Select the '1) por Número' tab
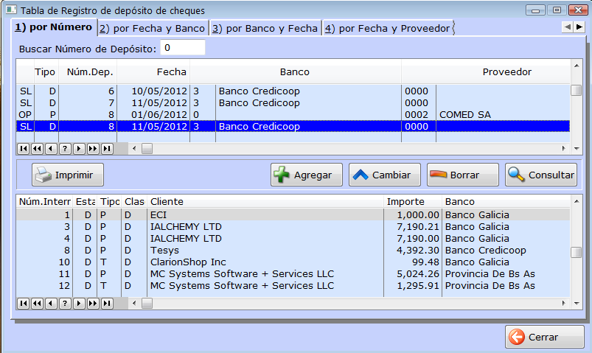The width and height of the screenshot is (592, 353). 54,27
